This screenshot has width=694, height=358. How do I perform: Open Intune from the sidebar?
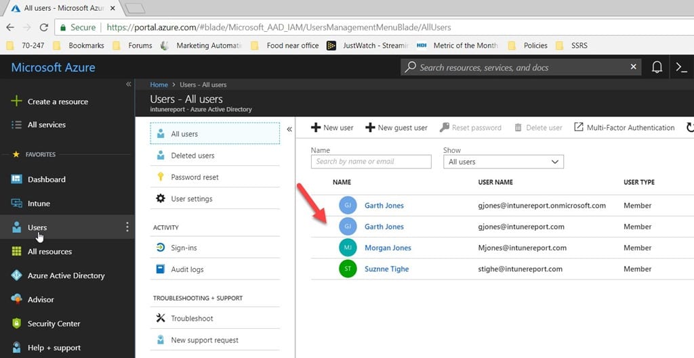(x=39, y=203)
